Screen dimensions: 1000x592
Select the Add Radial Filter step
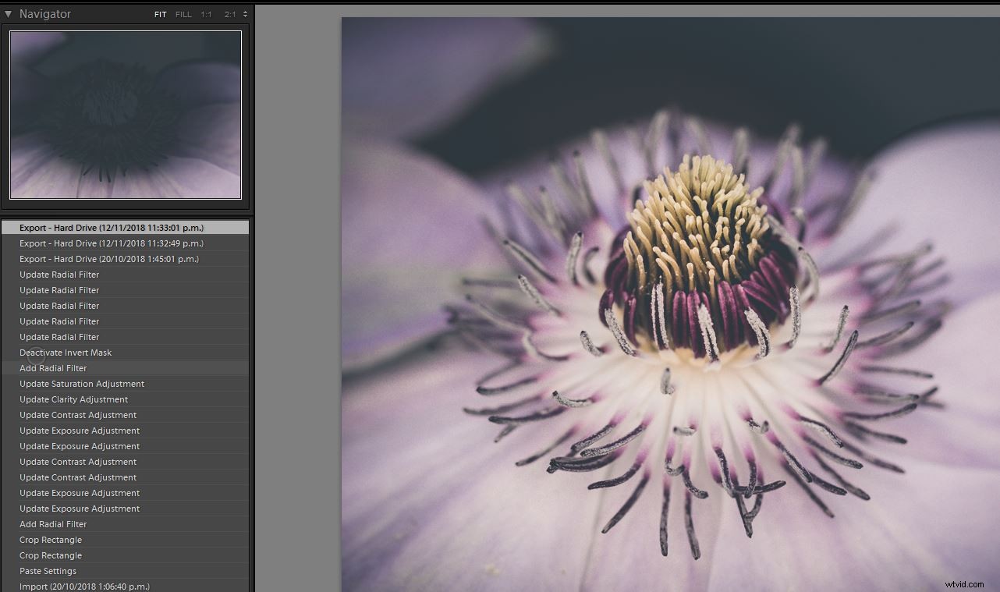pyautogui.click(x=52, y=367)
